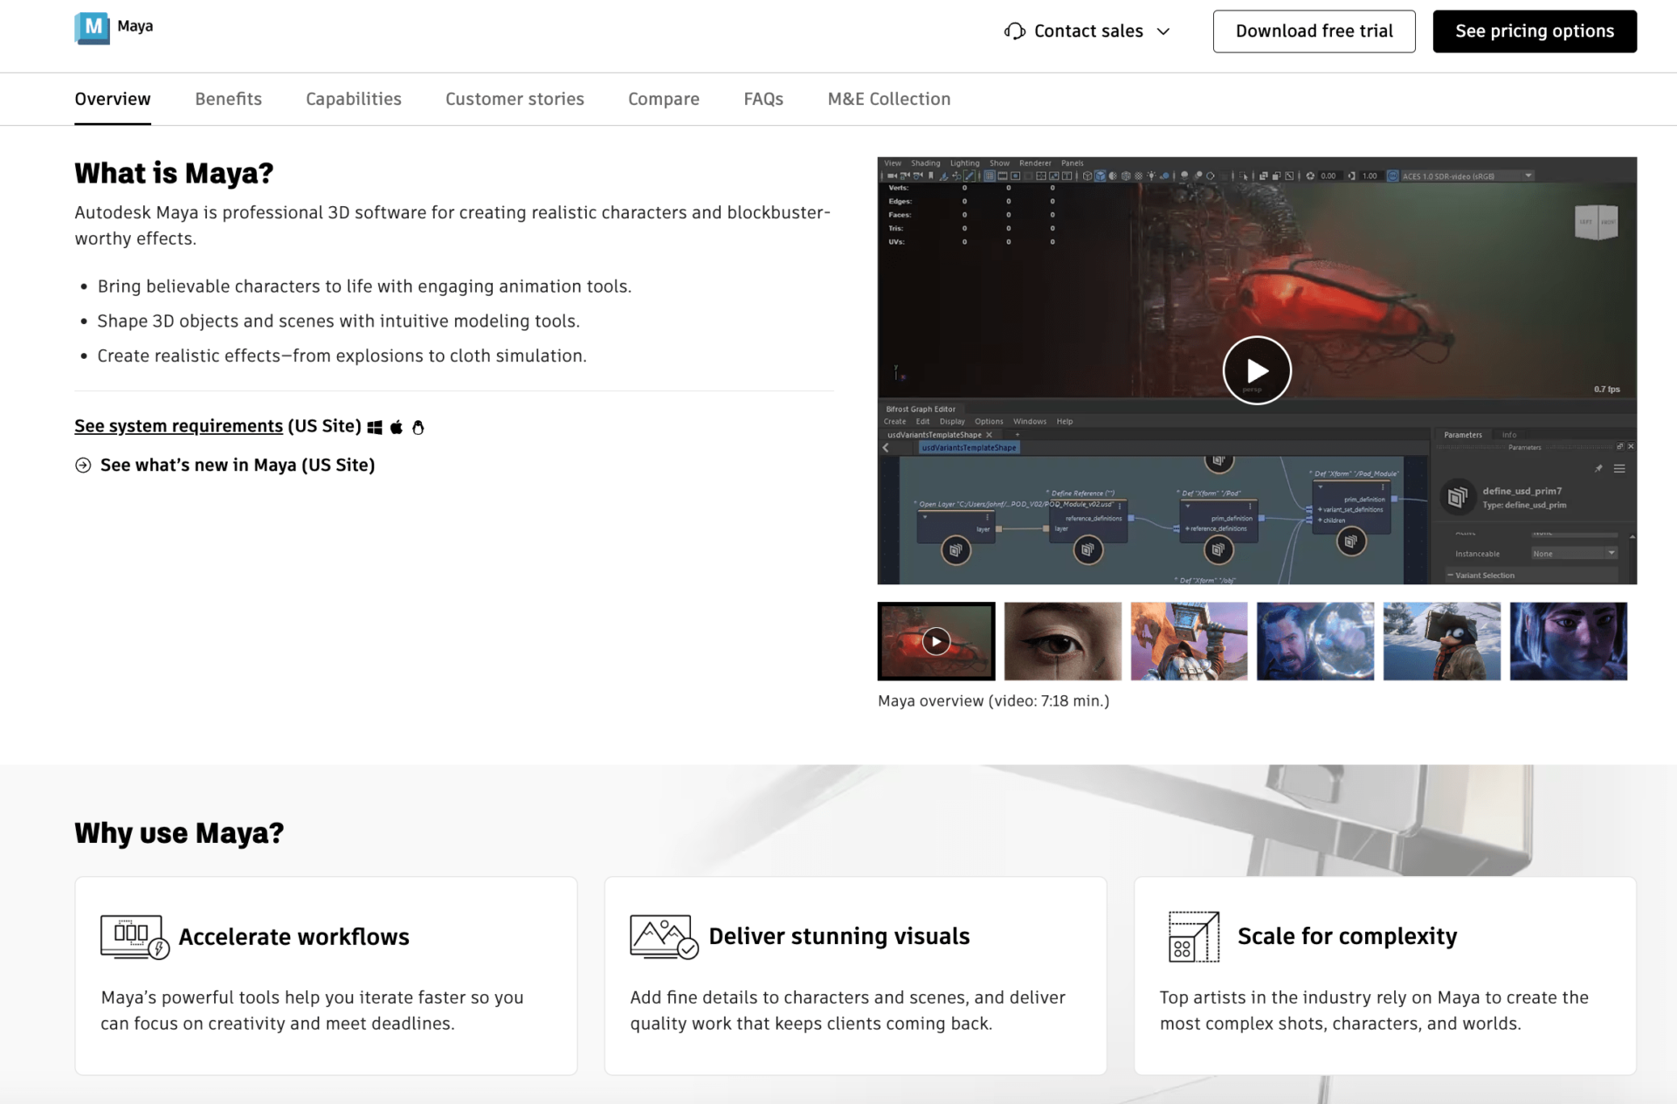This screenshot has width=1677, height=1104.
Task: Pin the Parameters panel
Action: (1599, 468)
